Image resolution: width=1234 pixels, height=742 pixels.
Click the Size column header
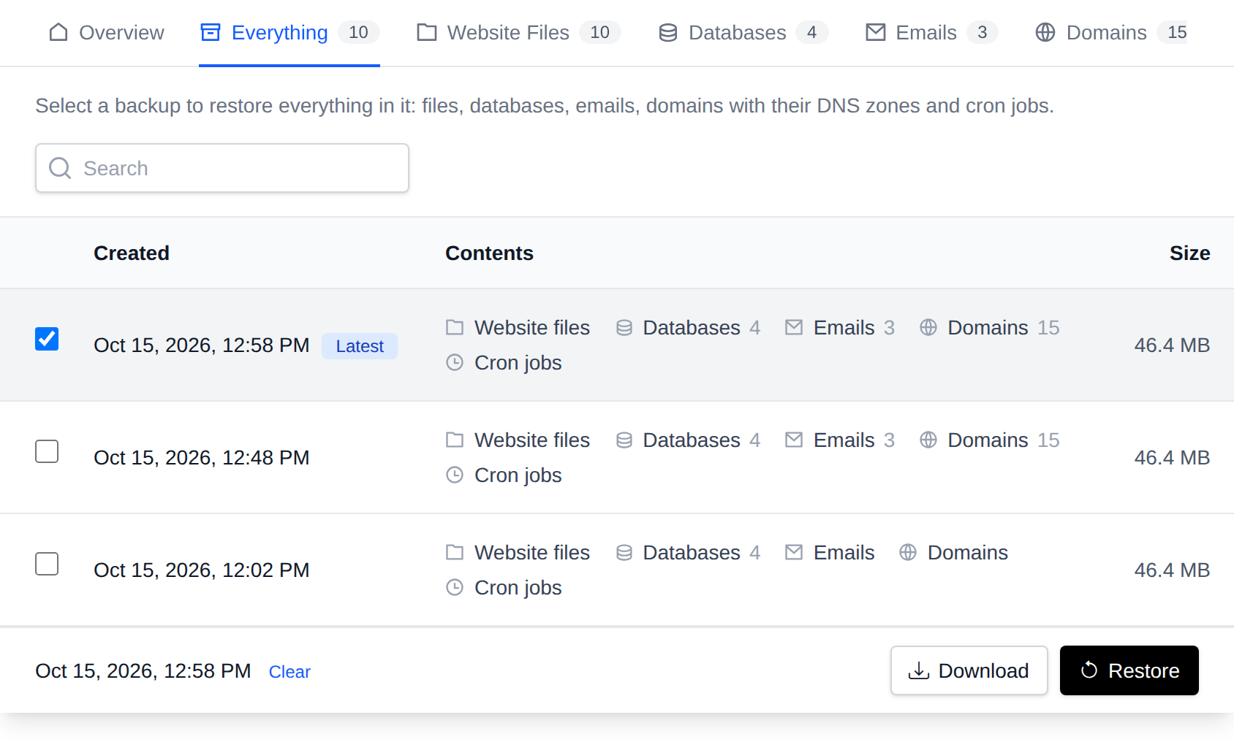(1190, 253)
